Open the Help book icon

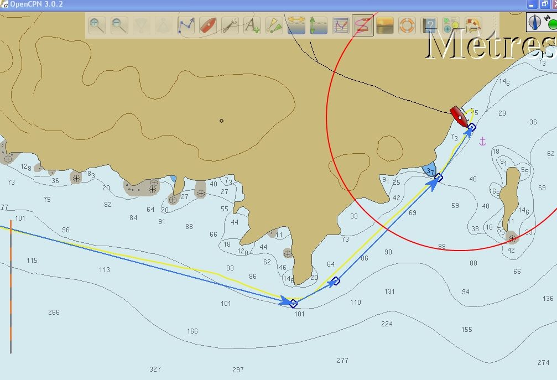coord(429,25)
